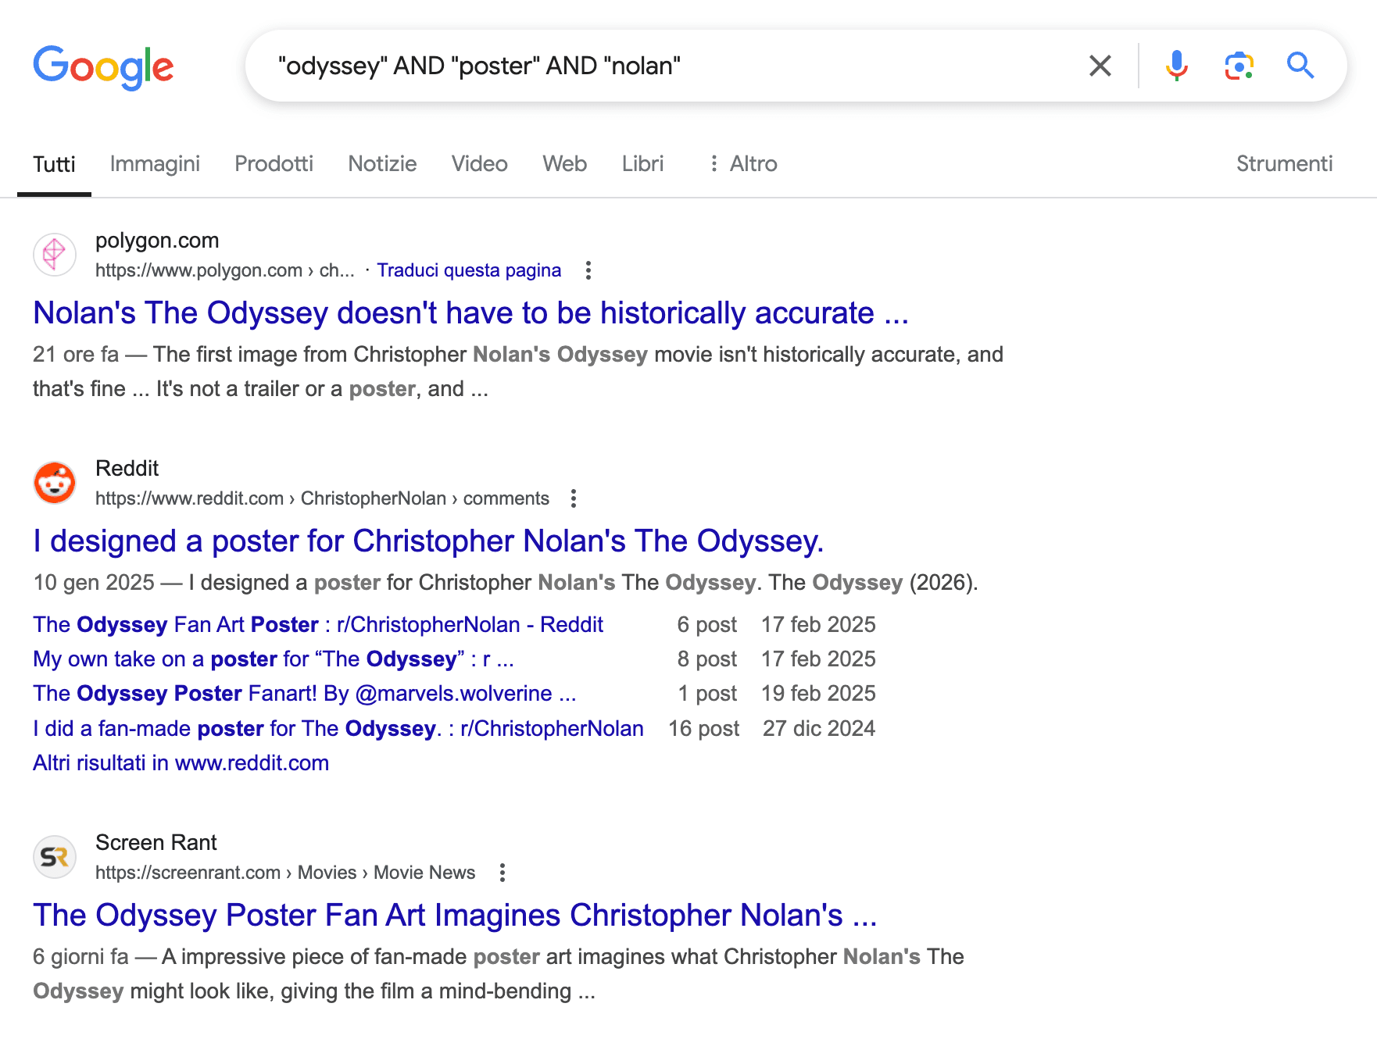Click the polygon.com site favicon
The image size is (1377, 1039).
tap(55, 255)
